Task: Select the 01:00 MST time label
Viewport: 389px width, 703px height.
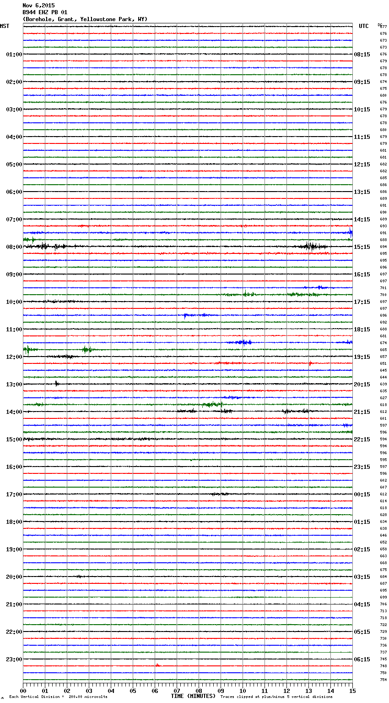Action: (14, 55)
